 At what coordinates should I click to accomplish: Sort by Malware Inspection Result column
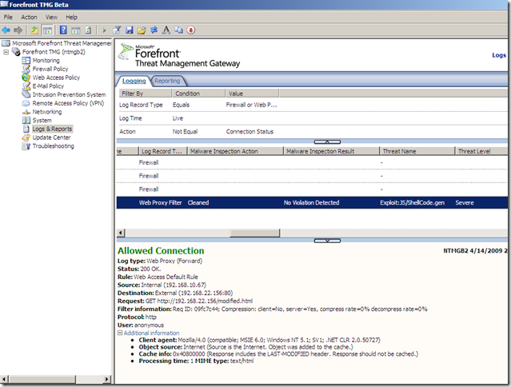coord(332,151)
